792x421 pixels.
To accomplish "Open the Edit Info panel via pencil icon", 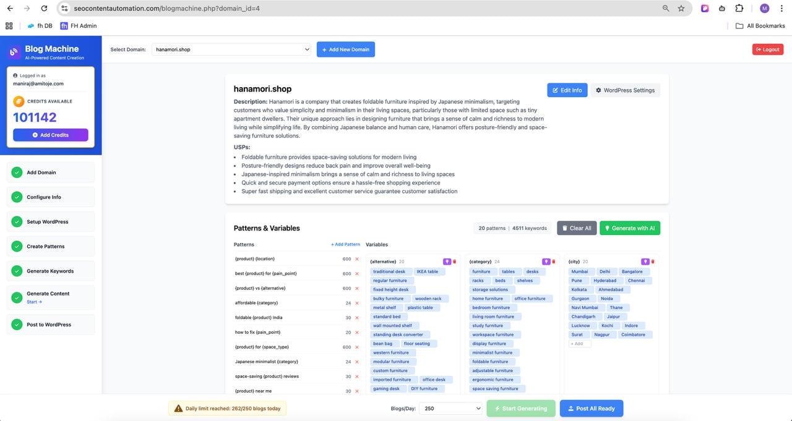I will click(x=555, y=90).
